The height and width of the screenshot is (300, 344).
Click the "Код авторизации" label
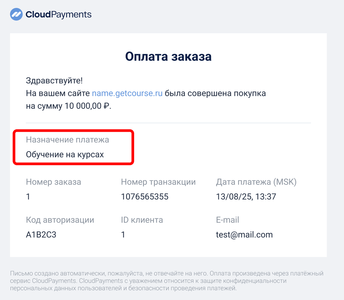(x=60, y=220)
